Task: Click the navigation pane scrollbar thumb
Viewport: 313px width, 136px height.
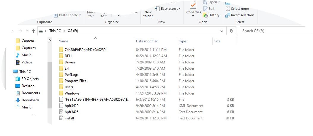Action: click(50, 85)
